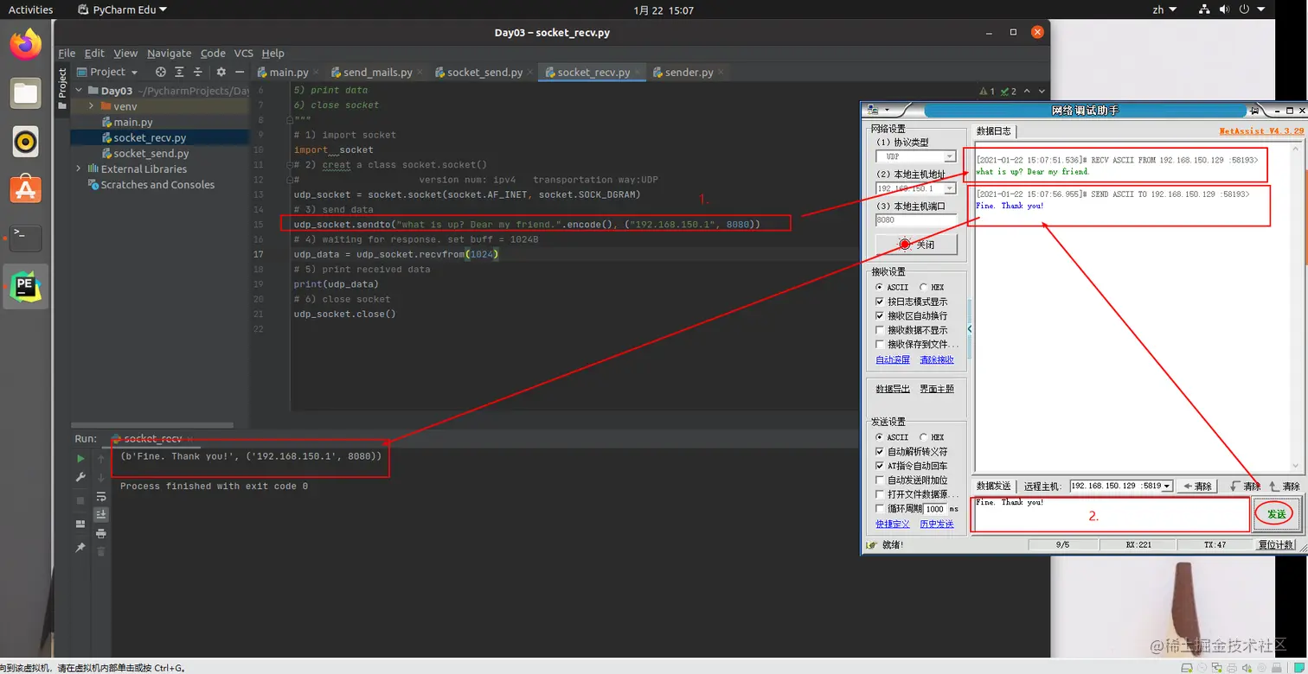This screenshot has height=674, width=1308.
Task: Open the project settings gear icon
Action: point(221,72)
